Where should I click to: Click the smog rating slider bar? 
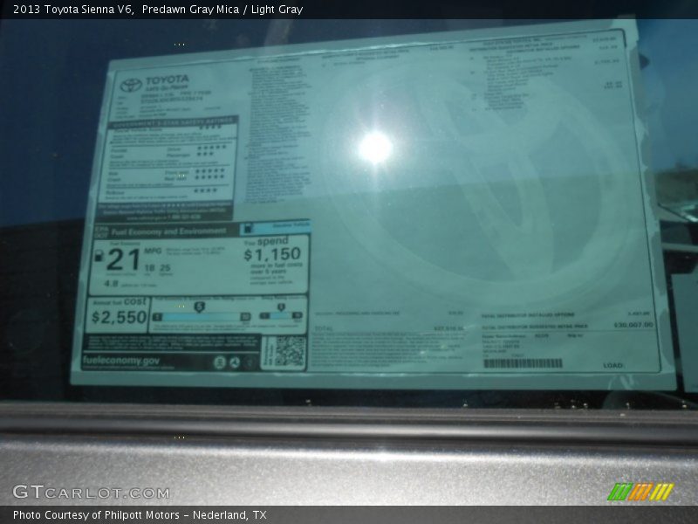click(280, 315)
